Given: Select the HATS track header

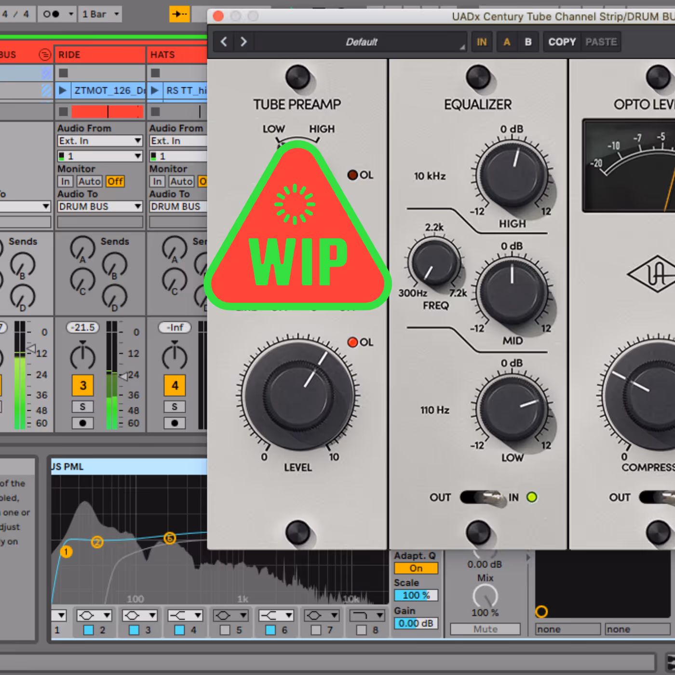Looking at the screenshot, I should point(177,54).
